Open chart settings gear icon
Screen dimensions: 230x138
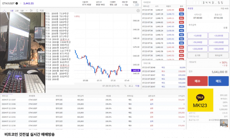coord(138,11)
